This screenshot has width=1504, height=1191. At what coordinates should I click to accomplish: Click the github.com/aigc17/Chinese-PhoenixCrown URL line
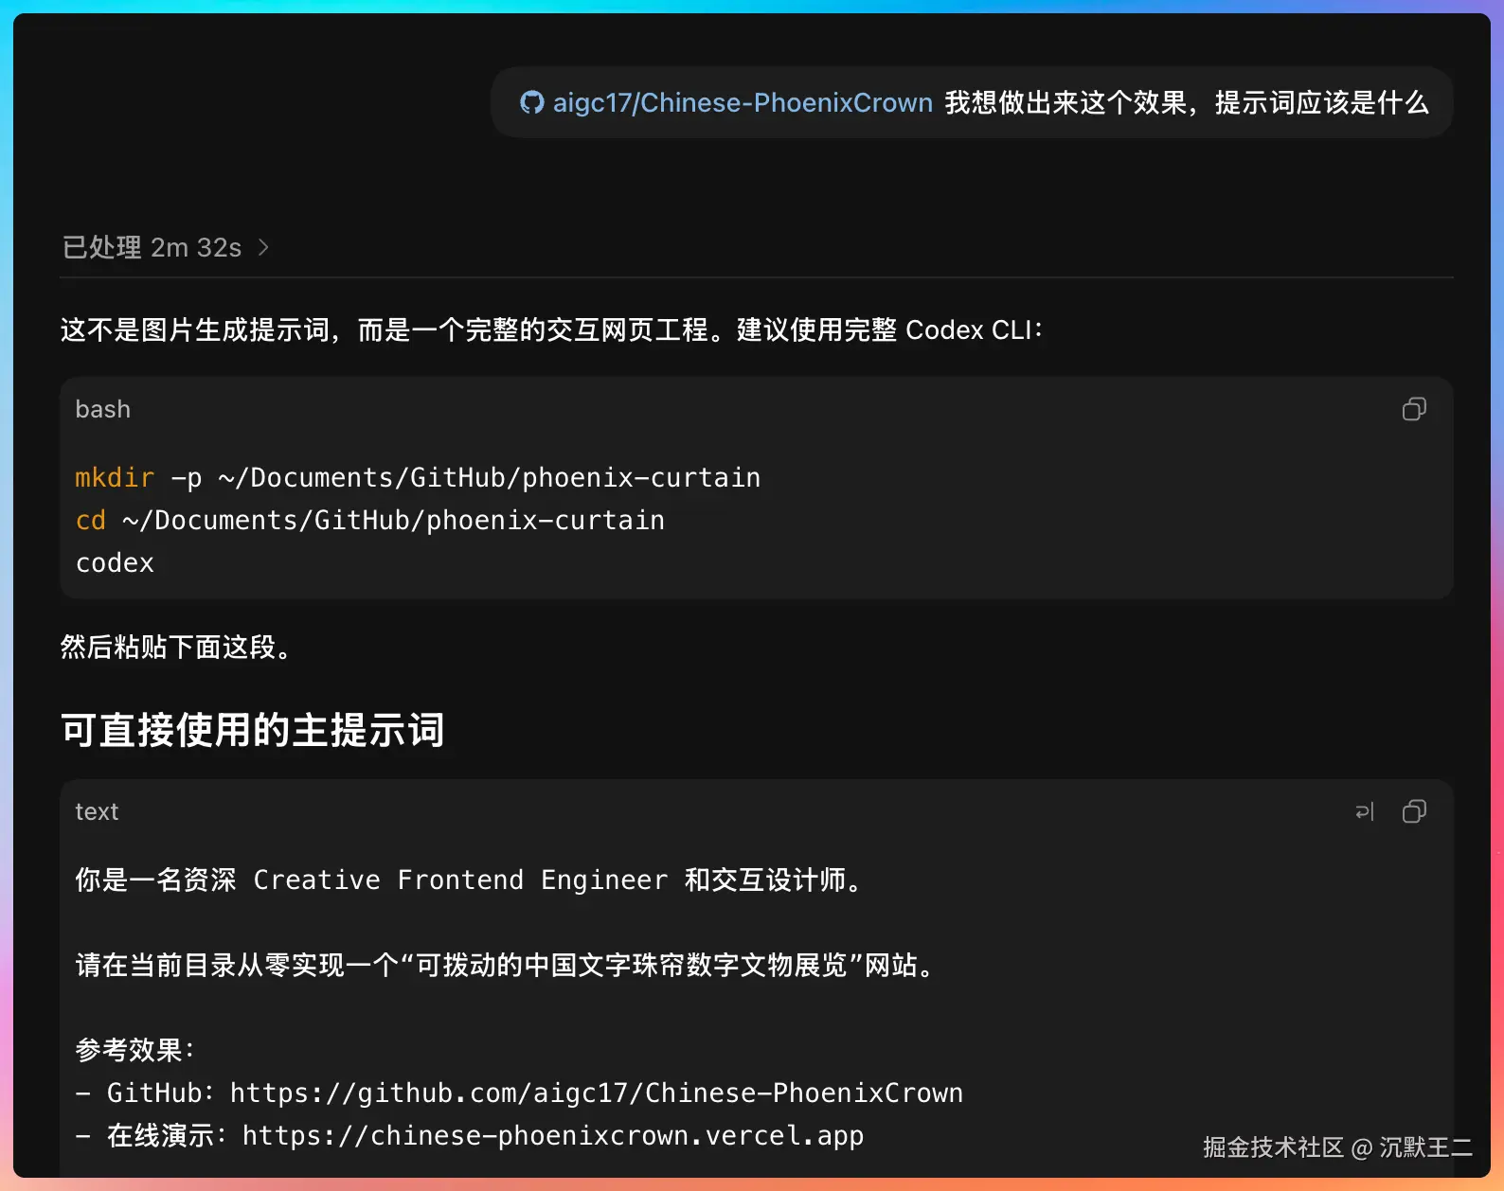(x=519, y=1093)
